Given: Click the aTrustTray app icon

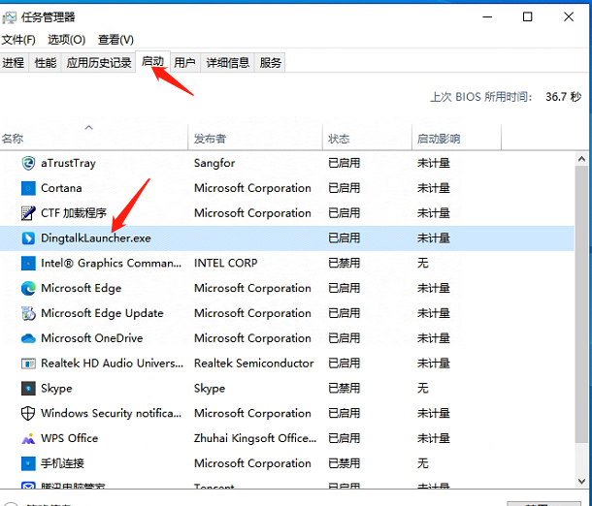Looking at the screenshot, I should 28,163.
